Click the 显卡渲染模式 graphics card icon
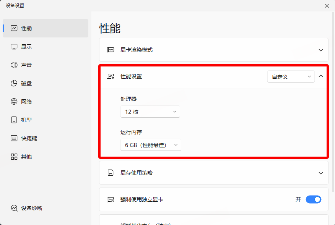This screenshot has width=335, height=225. [x=110, y=50]
